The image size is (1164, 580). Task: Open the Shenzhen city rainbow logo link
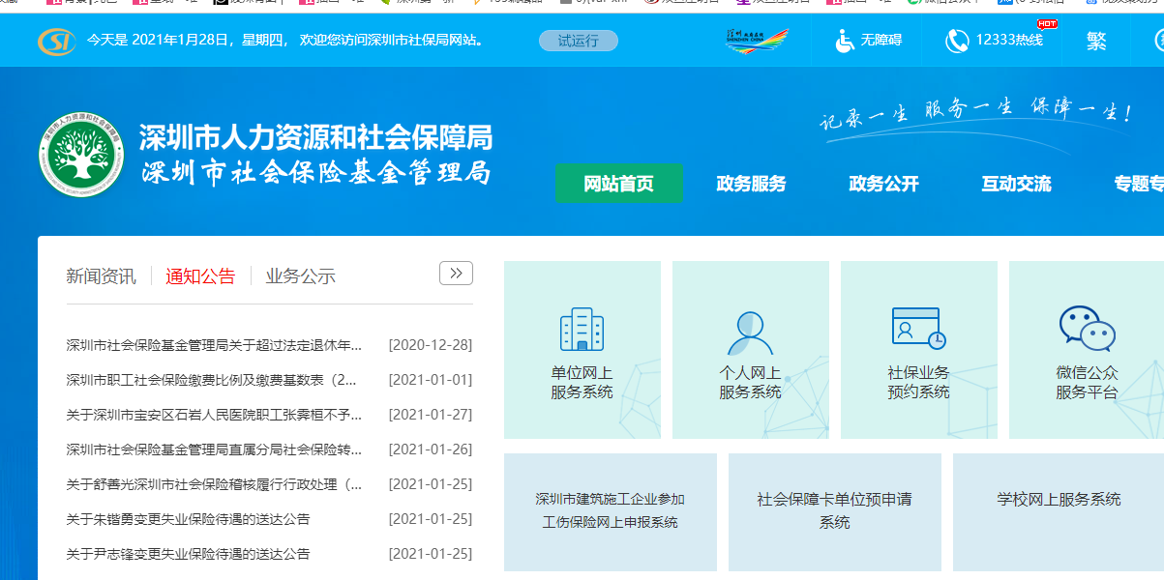coord(757,41)
